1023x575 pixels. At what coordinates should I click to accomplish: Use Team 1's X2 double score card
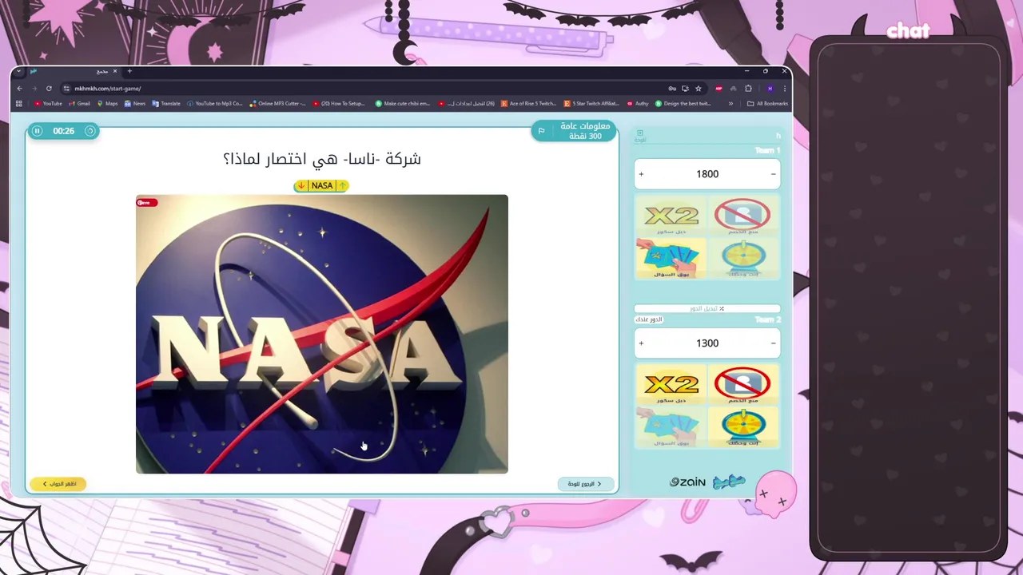coord(671,216)
